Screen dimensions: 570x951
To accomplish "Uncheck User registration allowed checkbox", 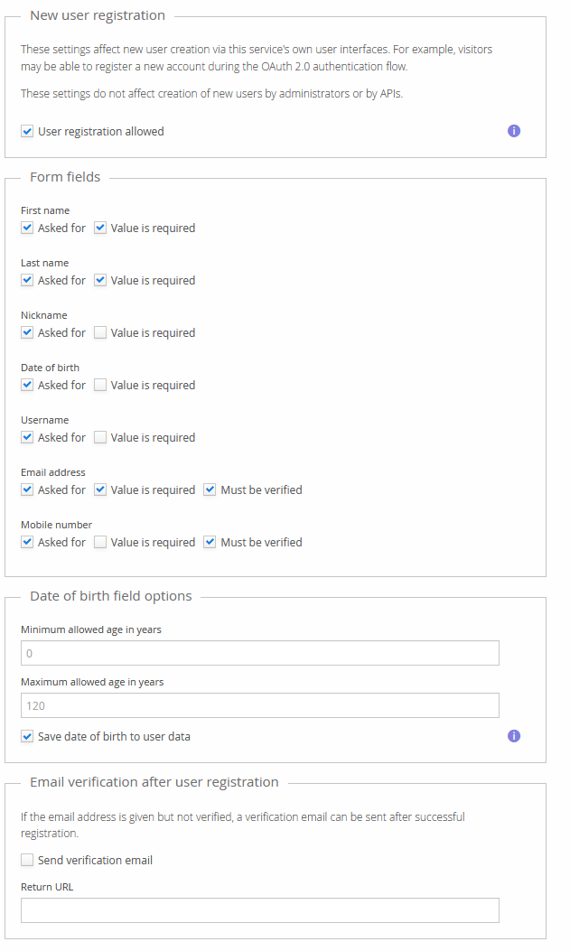I will 27,131.
